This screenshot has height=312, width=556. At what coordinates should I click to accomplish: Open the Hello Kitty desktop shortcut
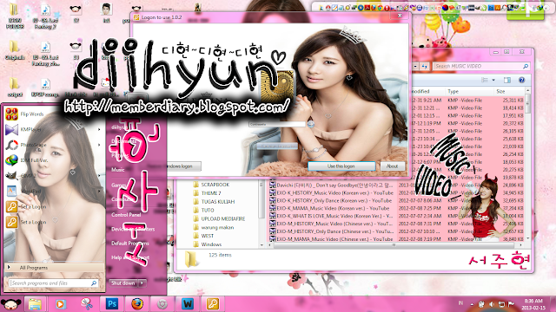point(106,87)
